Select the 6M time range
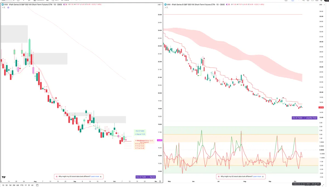This screenshot has height=187, width=329. (18, 185)
